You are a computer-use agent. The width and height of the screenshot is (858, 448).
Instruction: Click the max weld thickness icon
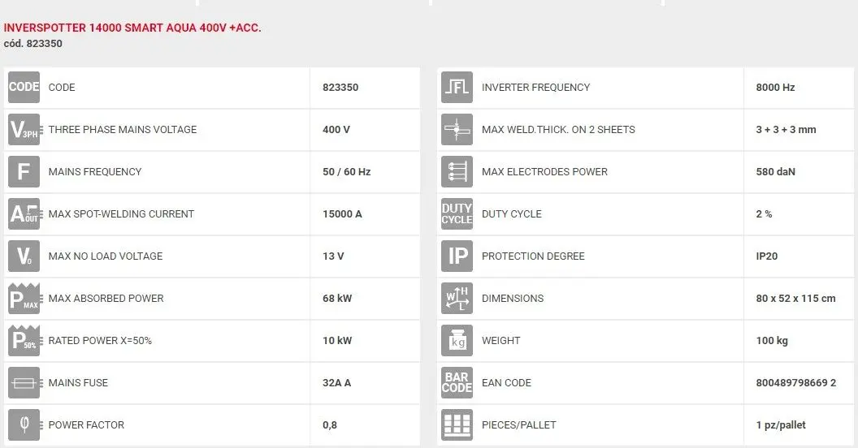click(457, 130)
